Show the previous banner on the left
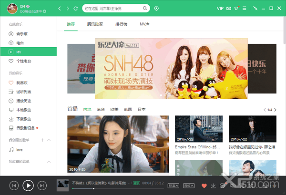 pyautogui.click(x=81, y=69)
